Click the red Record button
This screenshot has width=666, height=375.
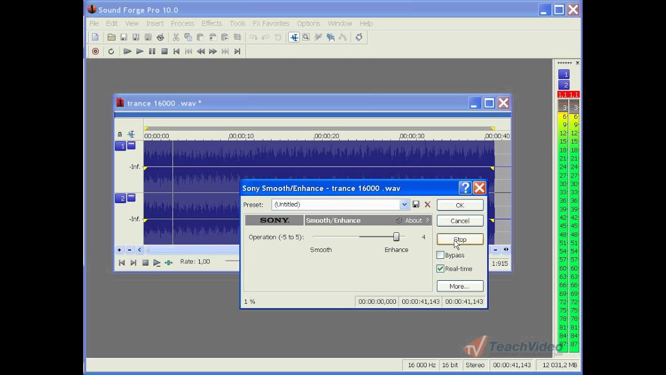[x=95, y=51]
